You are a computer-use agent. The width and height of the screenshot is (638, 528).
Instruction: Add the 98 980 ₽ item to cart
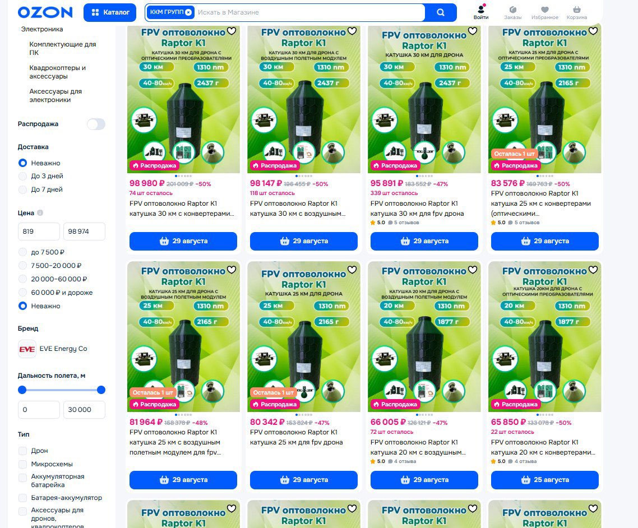coord(183,241)
